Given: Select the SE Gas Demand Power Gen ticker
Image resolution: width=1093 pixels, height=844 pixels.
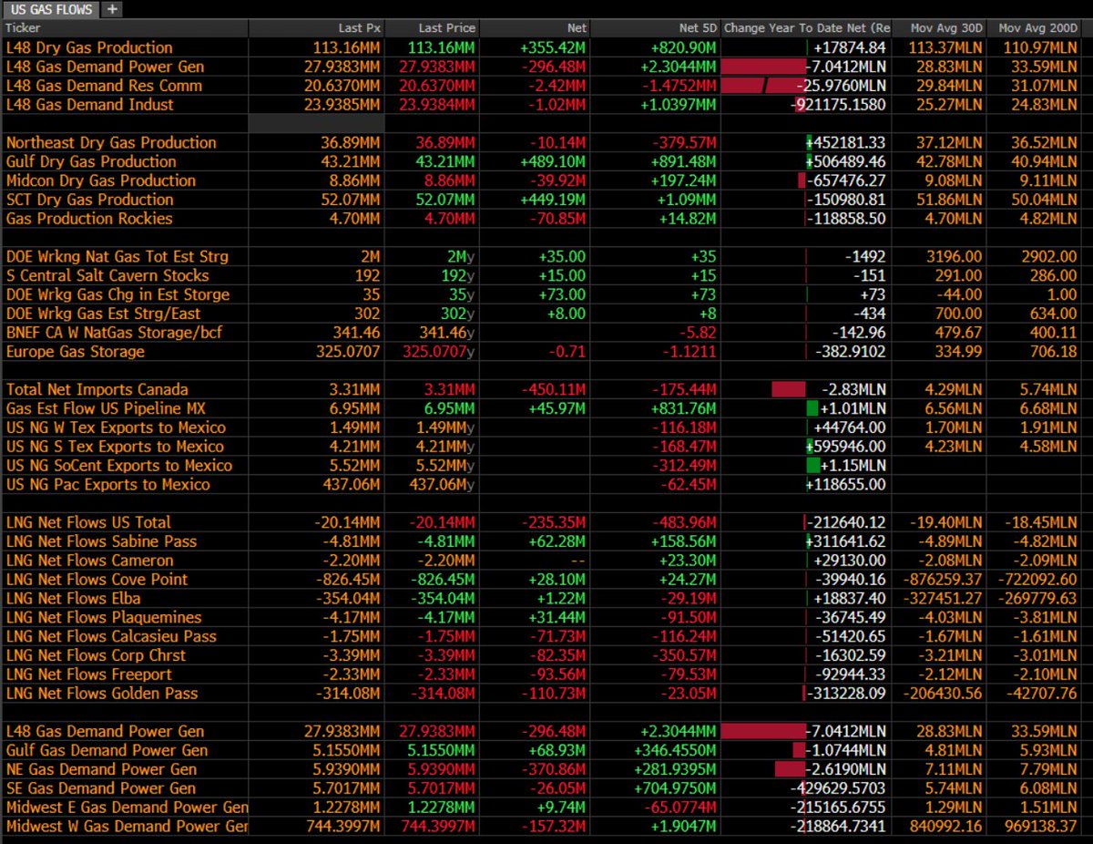Looking at the screenshot, I should (x=100, y=789).
